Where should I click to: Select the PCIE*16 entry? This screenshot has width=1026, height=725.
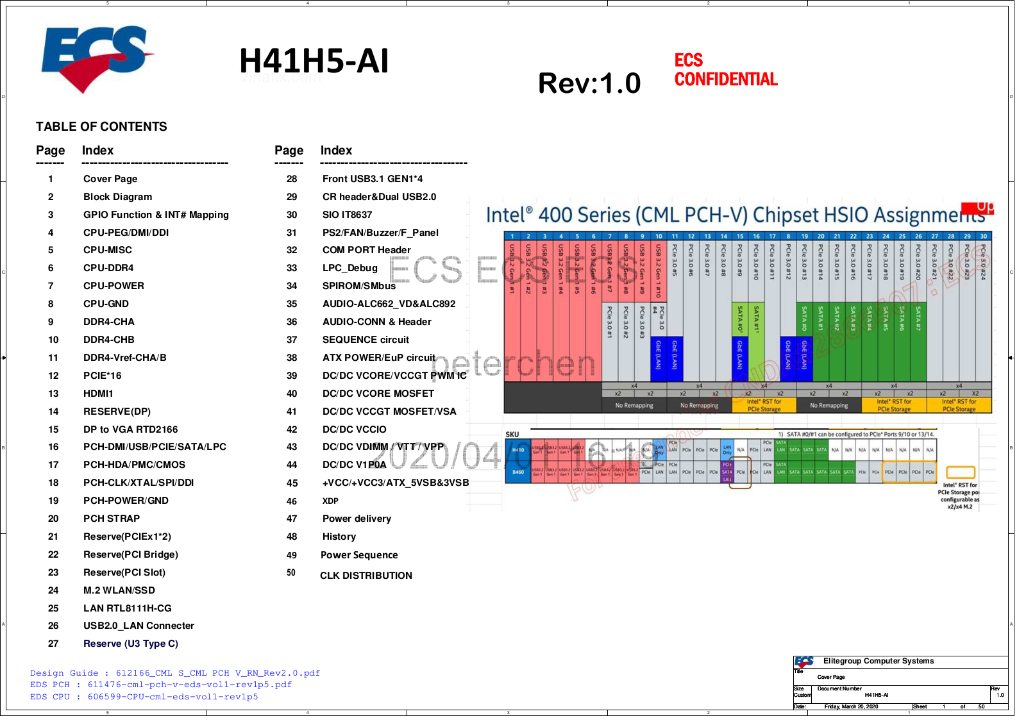pyautogui.click(x=103, y=376)
